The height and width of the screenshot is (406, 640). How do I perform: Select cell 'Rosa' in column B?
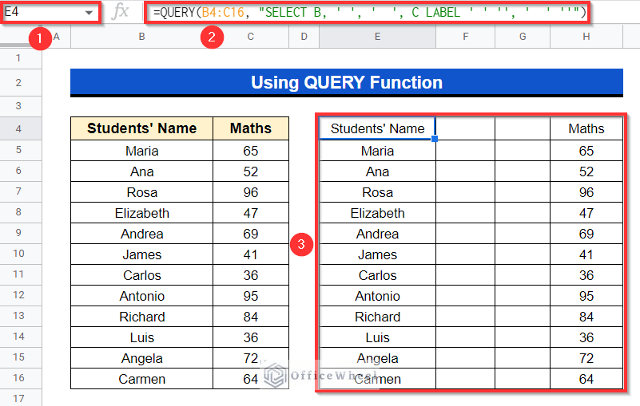pos(141,192)
